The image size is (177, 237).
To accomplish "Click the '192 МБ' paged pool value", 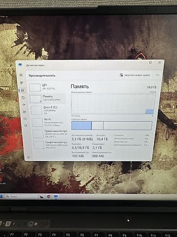I will 78,156.
